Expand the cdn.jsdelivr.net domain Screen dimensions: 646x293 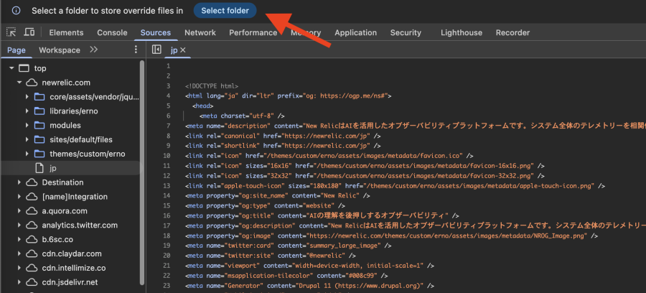[x=19, y=282]
